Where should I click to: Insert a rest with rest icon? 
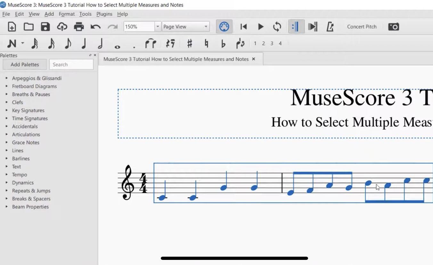pos(170,43)
